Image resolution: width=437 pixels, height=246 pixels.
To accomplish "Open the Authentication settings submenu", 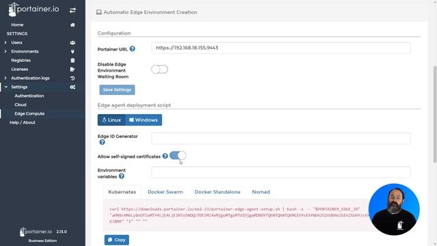I will click(x=29, y=96).
